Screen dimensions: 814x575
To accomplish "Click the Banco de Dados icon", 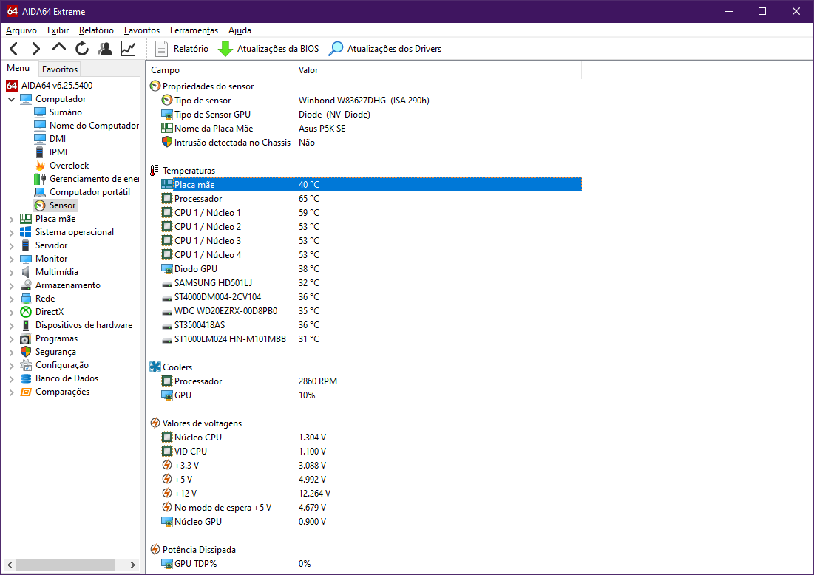I will tap(25, 378).
